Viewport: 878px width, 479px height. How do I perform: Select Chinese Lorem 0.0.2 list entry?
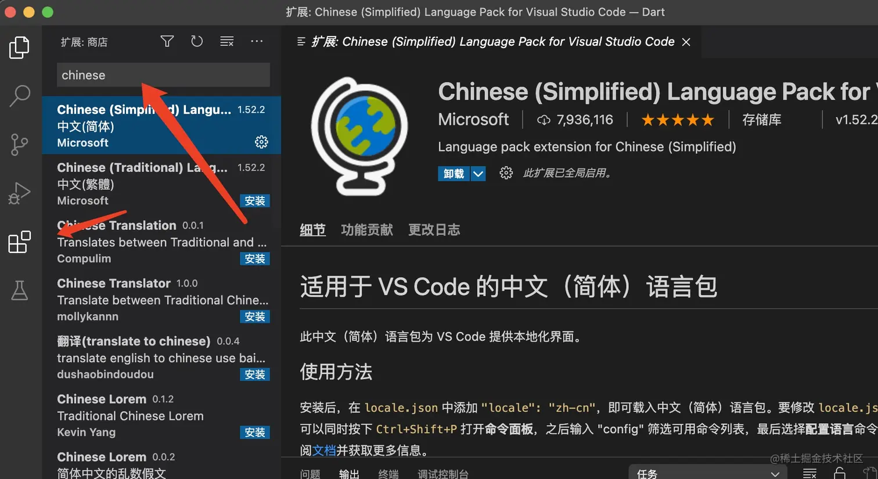coord(161,462)
